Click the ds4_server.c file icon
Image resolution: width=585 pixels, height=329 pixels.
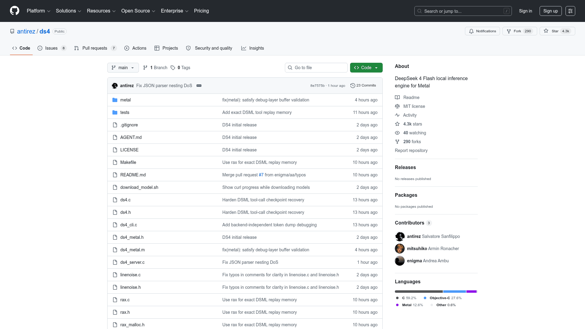pos(115,262)
